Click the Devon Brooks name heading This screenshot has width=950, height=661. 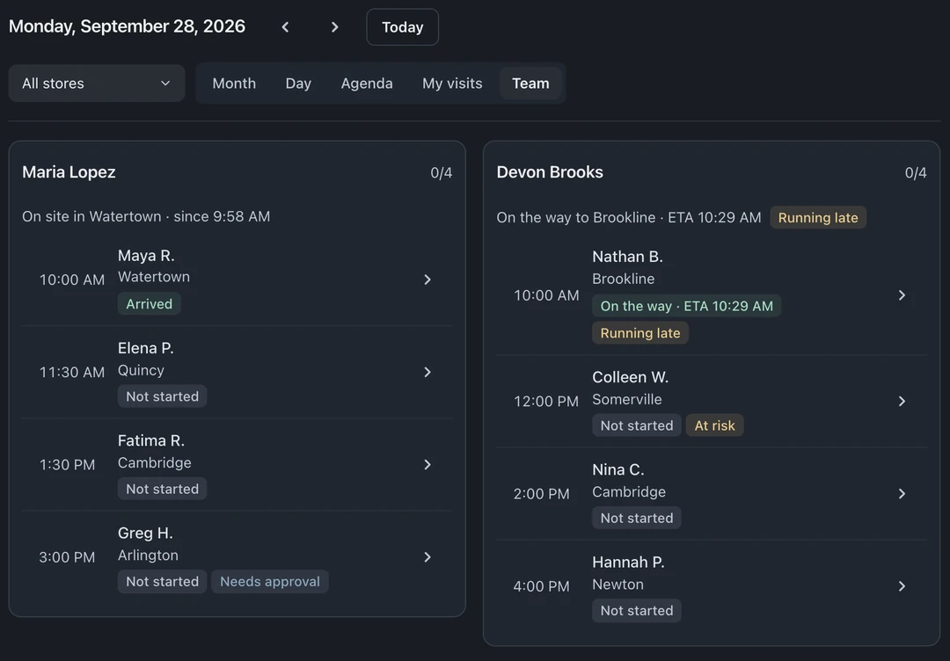550,172
